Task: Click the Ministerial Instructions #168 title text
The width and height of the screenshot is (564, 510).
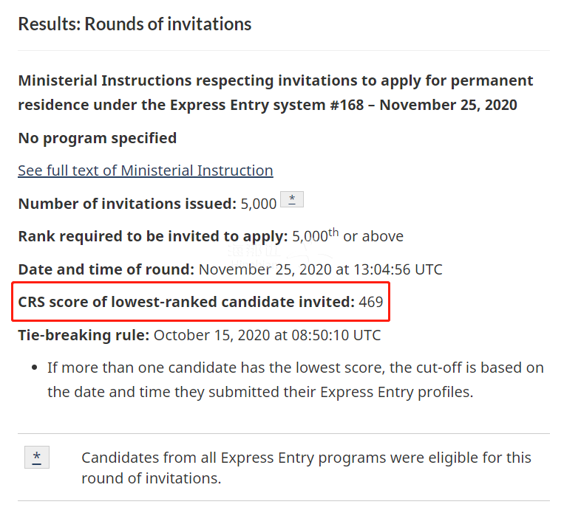Action: (275, 93)
